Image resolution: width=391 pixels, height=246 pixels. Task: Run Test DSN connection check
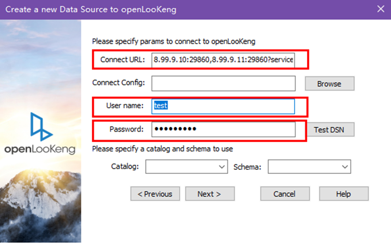point(329,130)
